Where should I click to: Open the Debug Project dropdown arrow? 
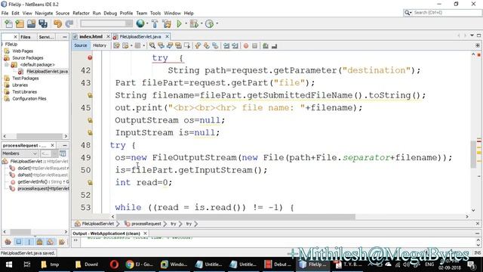(x=202, y=23)
